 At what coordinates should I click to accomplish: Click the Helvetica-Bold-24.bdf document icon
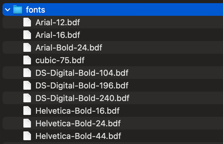pos(27,123)
